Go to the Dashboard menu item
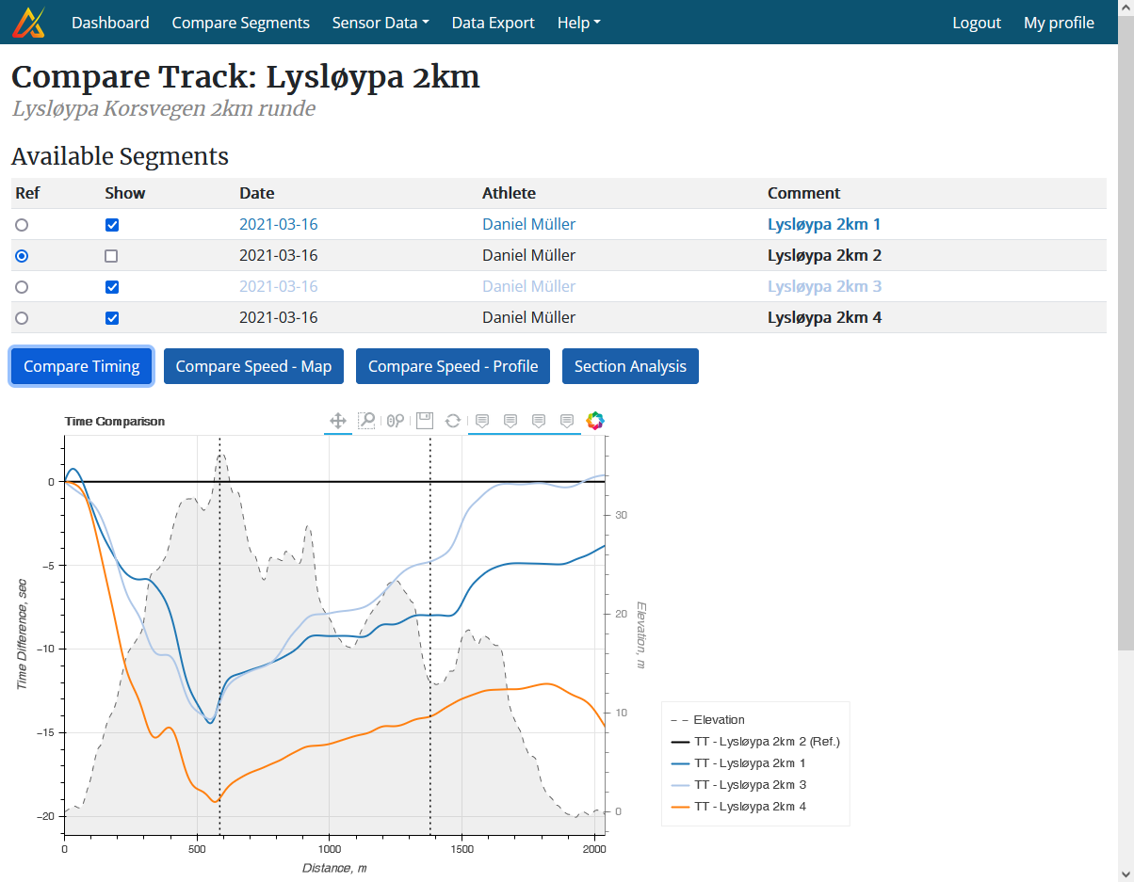 (110, 22)
